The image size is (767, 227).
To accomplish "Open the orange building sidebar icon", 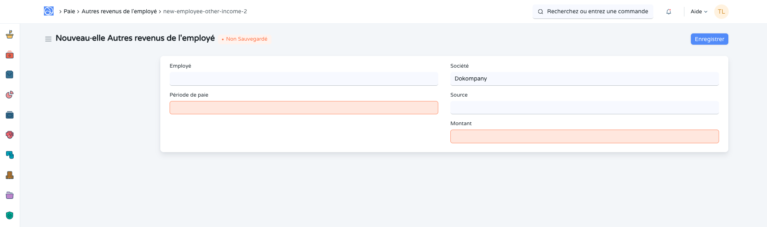I will (10, 175).
